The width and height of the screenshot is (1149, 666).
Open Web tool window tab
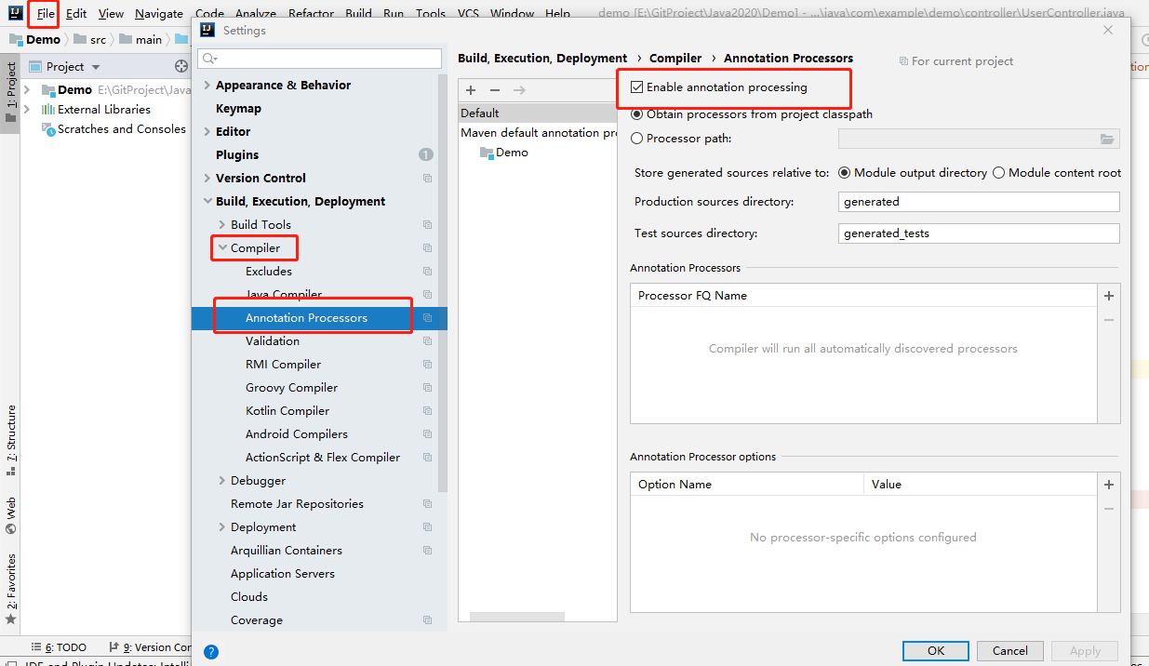[x=10, y=515]
